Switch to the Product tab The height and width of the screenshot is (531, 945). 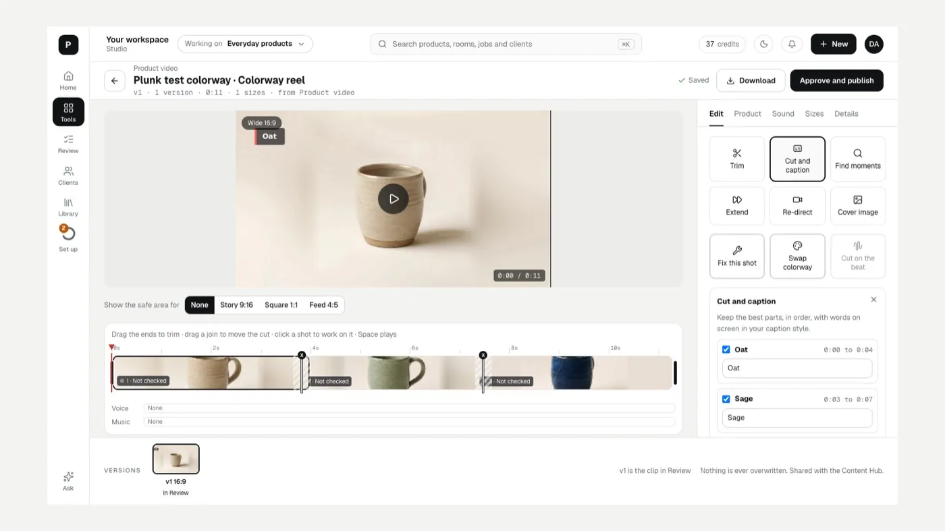click(747, 114)
